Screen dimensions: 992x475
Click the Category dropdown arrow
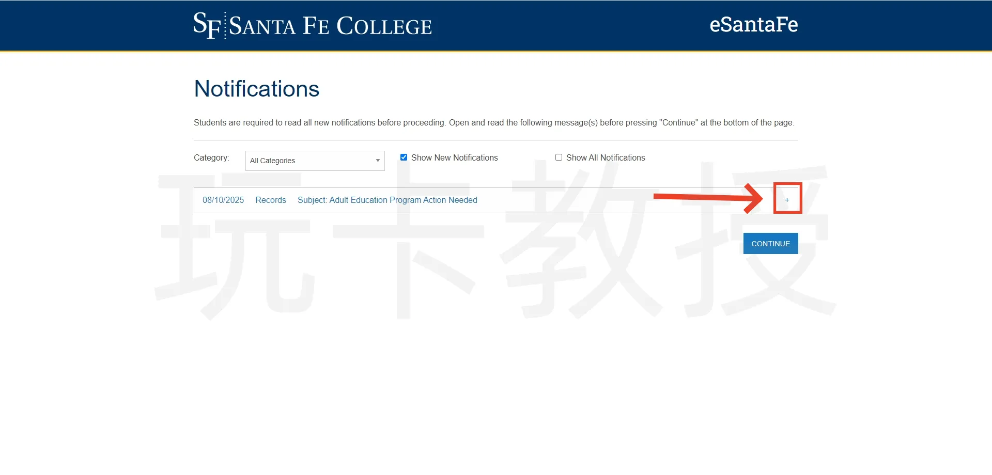[378, 161]
